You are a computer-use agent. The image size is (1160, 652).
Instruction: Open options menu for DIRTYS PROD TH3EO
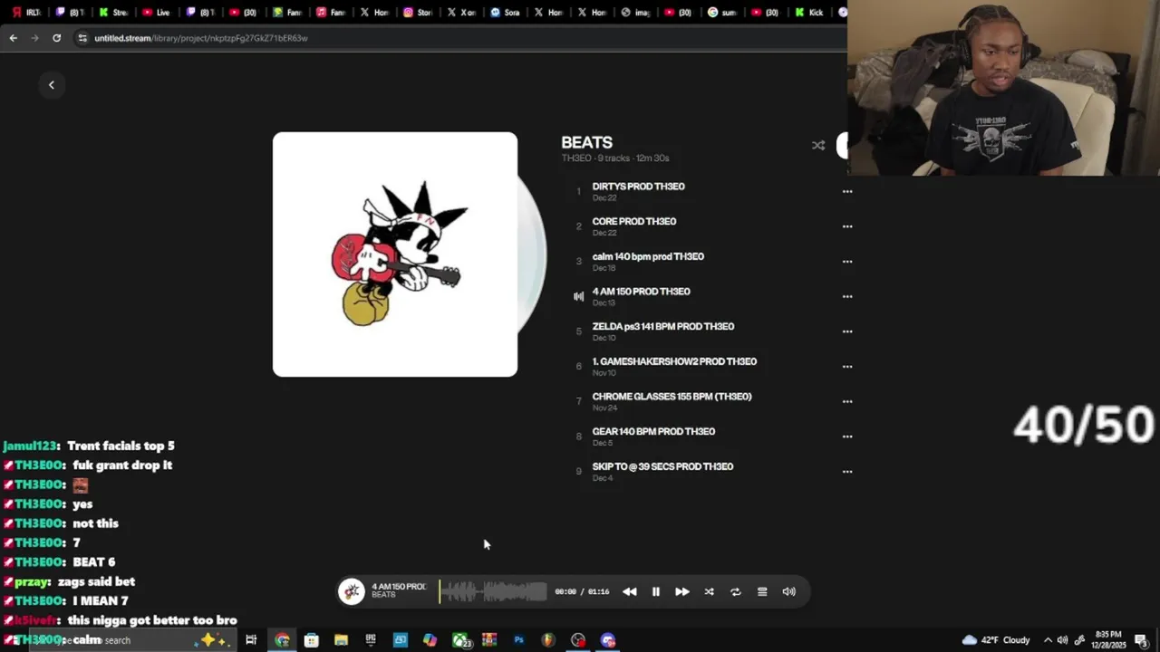click(x=847, y=192)
